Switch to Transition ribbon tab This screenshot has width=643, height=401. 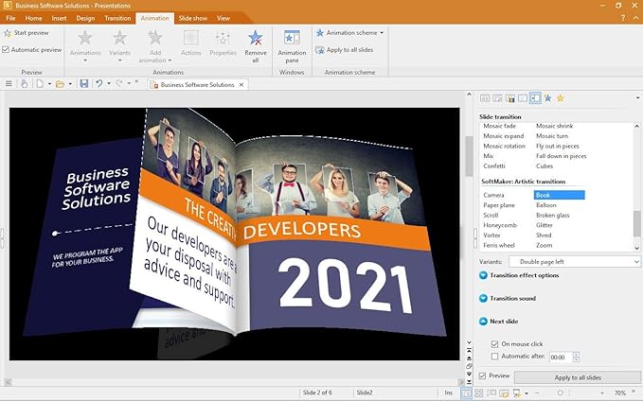coord(117,18)
